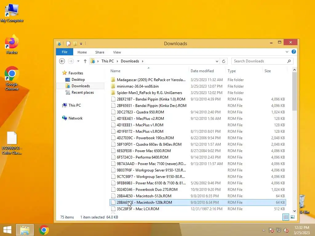Open the recent locations dropdown
Screen dimensions: 315x236
[78, 61]
